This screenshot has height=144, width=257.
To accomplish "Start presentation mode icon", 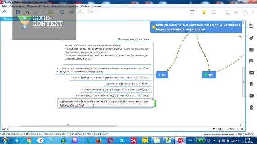I will tap(192, 12).
